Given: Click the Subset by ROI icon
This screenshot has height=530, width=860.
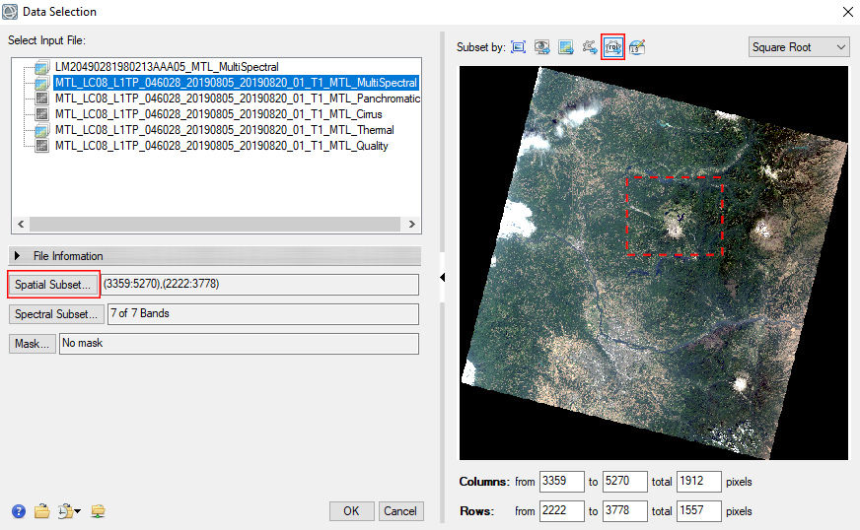Looking at the screenshot, I should click(612, 47).
